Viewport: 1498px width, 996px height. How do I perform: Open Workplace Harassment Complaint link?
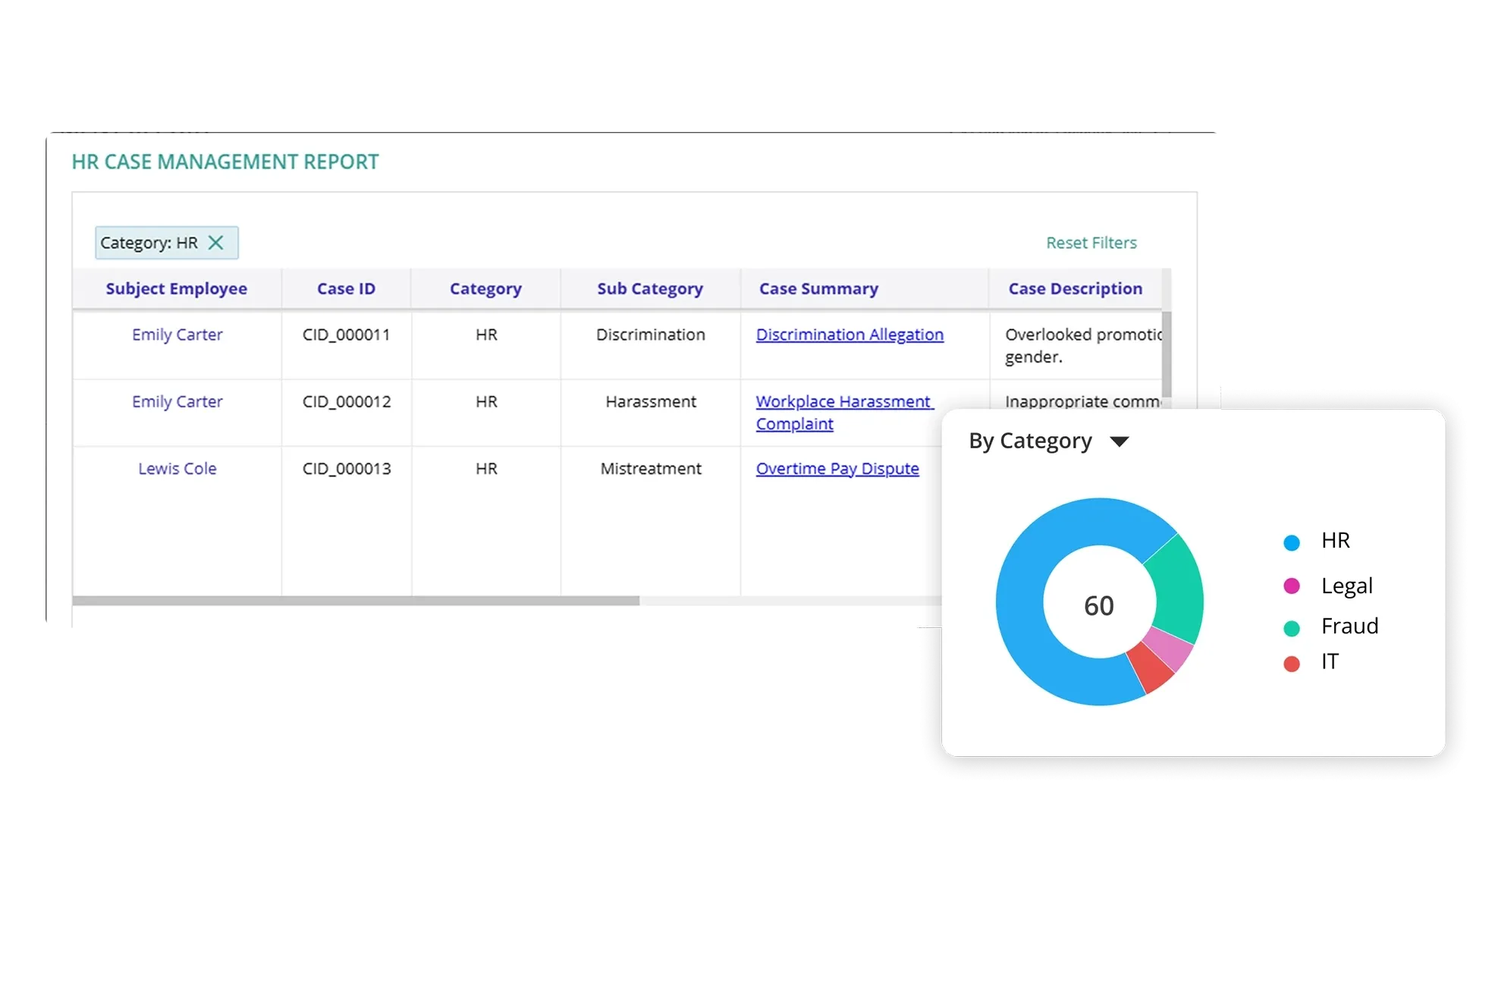coord(843,402)
